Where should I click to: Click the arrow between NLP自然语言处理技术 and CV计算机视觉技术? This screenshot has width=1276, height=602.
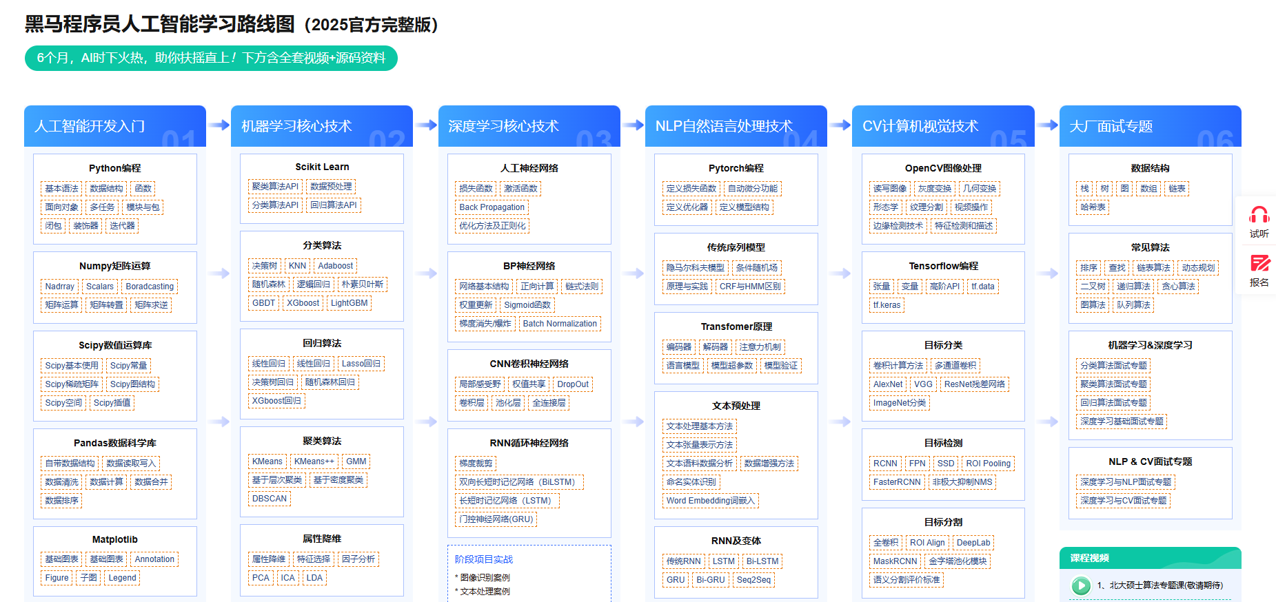point(840,125)
